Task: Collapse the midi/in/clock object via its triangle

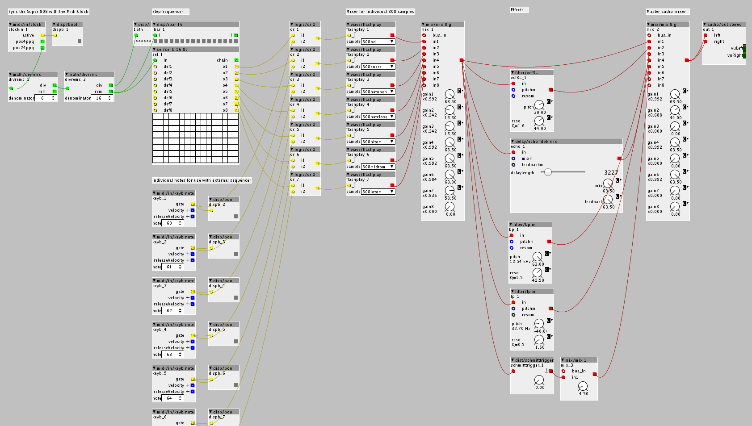Action: tap(11, 25)
